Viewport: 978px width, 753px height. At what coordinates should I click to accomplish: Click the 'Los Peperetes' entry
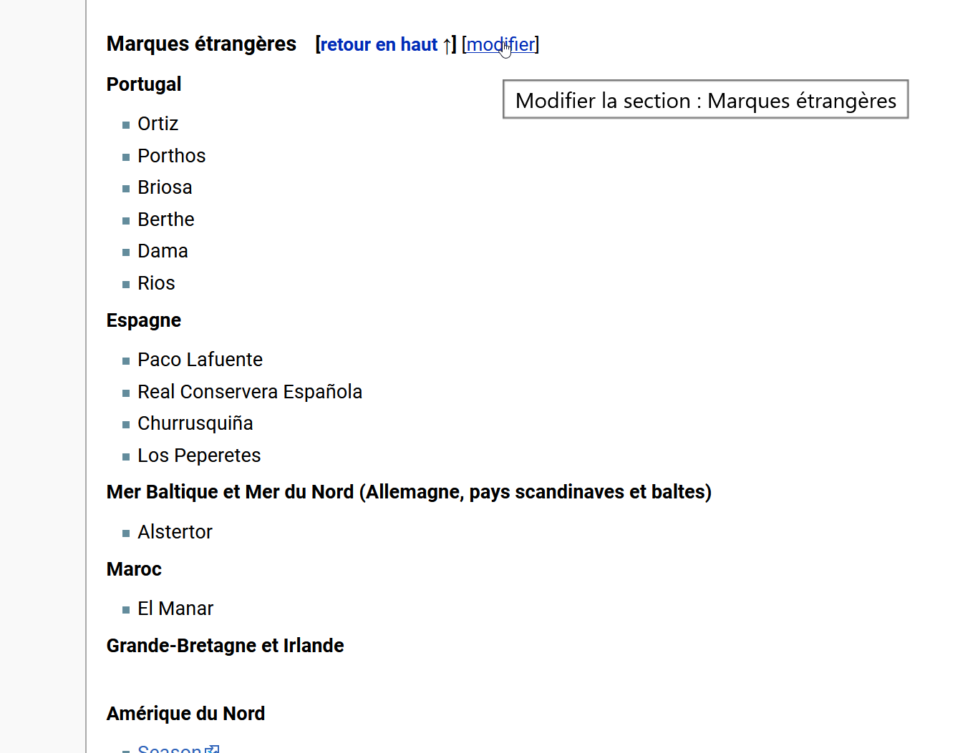point(199,456)
